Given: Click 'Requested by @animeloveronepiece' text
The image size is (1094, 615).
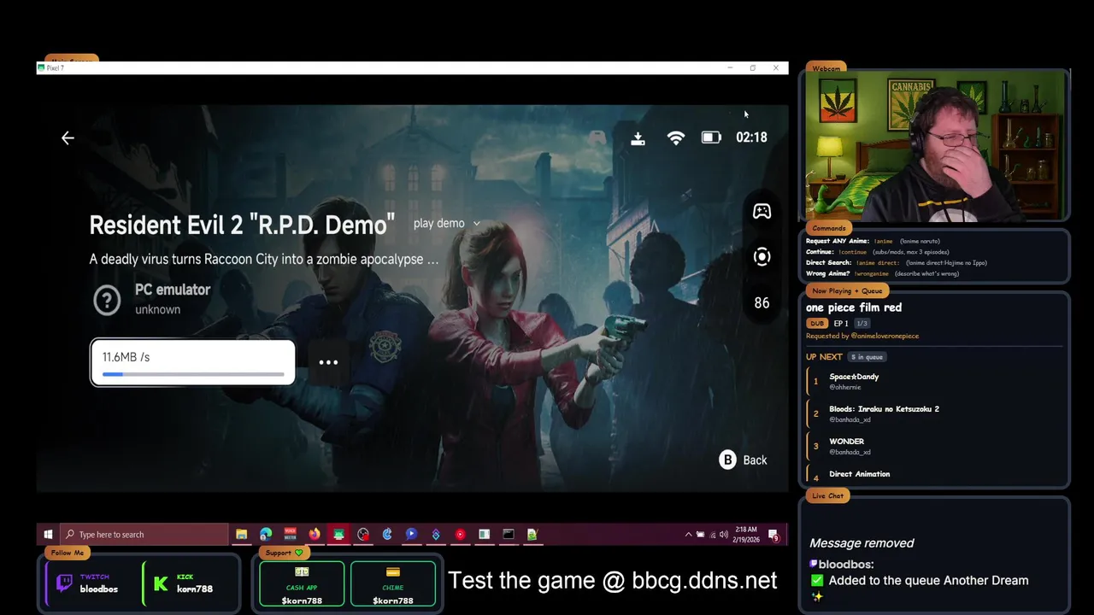Looking at the screenshot, I should [862, 336].
